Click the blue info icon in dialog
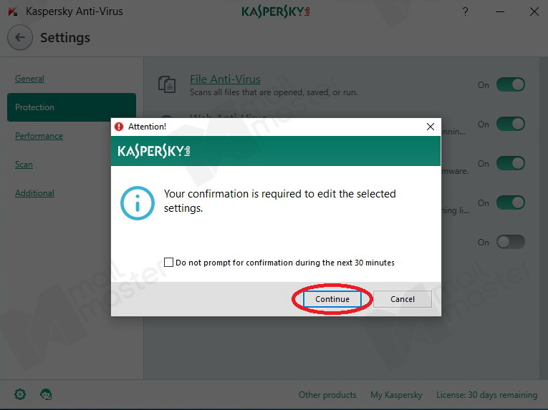 pyautogui.click(x=138, y=203)
